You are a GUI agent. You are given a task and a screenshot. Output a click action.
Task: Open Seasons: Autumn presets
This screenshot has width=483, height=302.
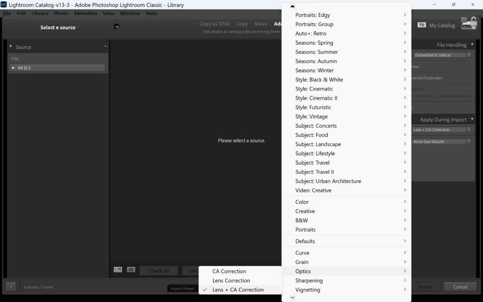[346, 61]
